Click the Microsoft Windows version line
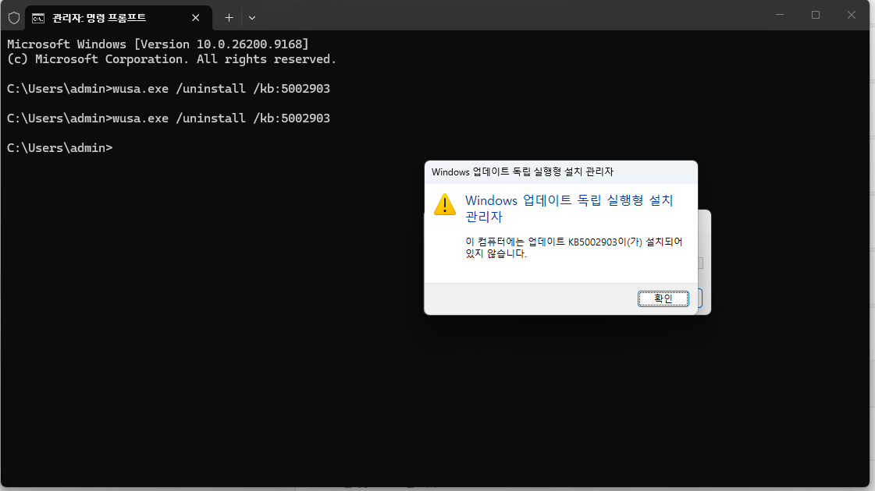This screenshot has height=491, width=875. (158, 44)
